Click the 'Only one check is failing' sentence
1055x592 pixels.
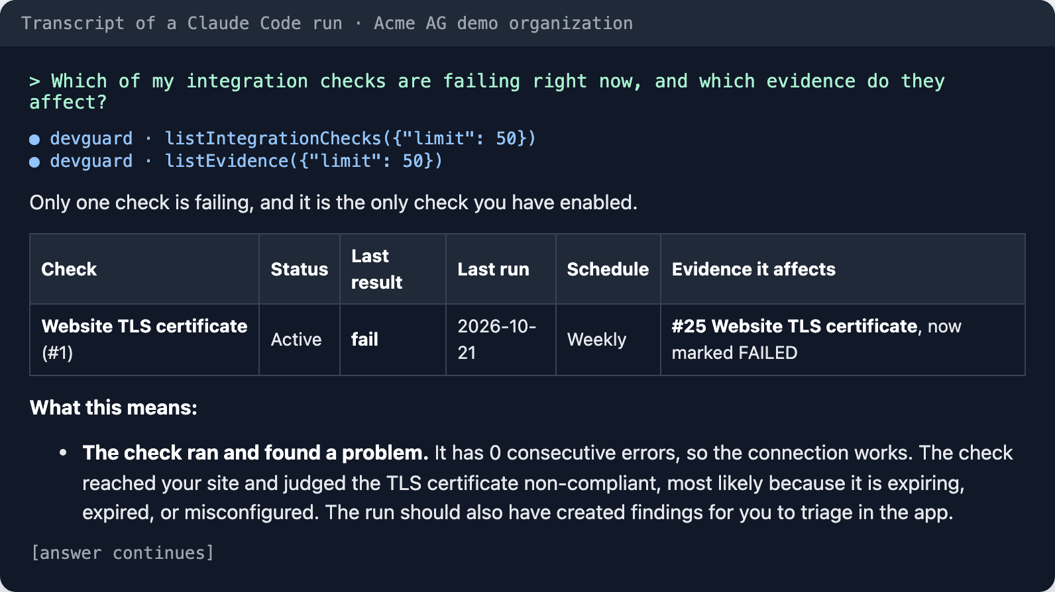pyautogui.click(x=333, y=202)
